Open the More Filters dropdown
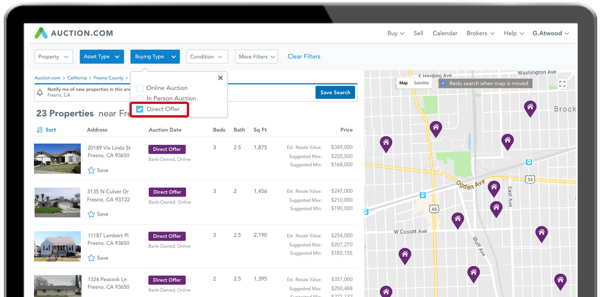604x297 pixels. coord(256,57)
